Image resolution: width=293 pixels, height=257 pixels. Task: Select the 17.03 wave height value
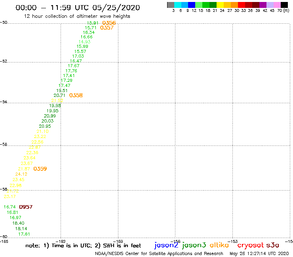click(x=78, y=56)
